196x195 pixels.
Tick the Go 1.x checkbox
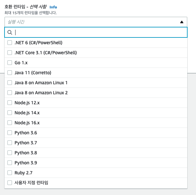click(x=10, y=63)
